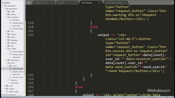Close the Chat.php tab

pyautogui.click(x=76, y=3)
